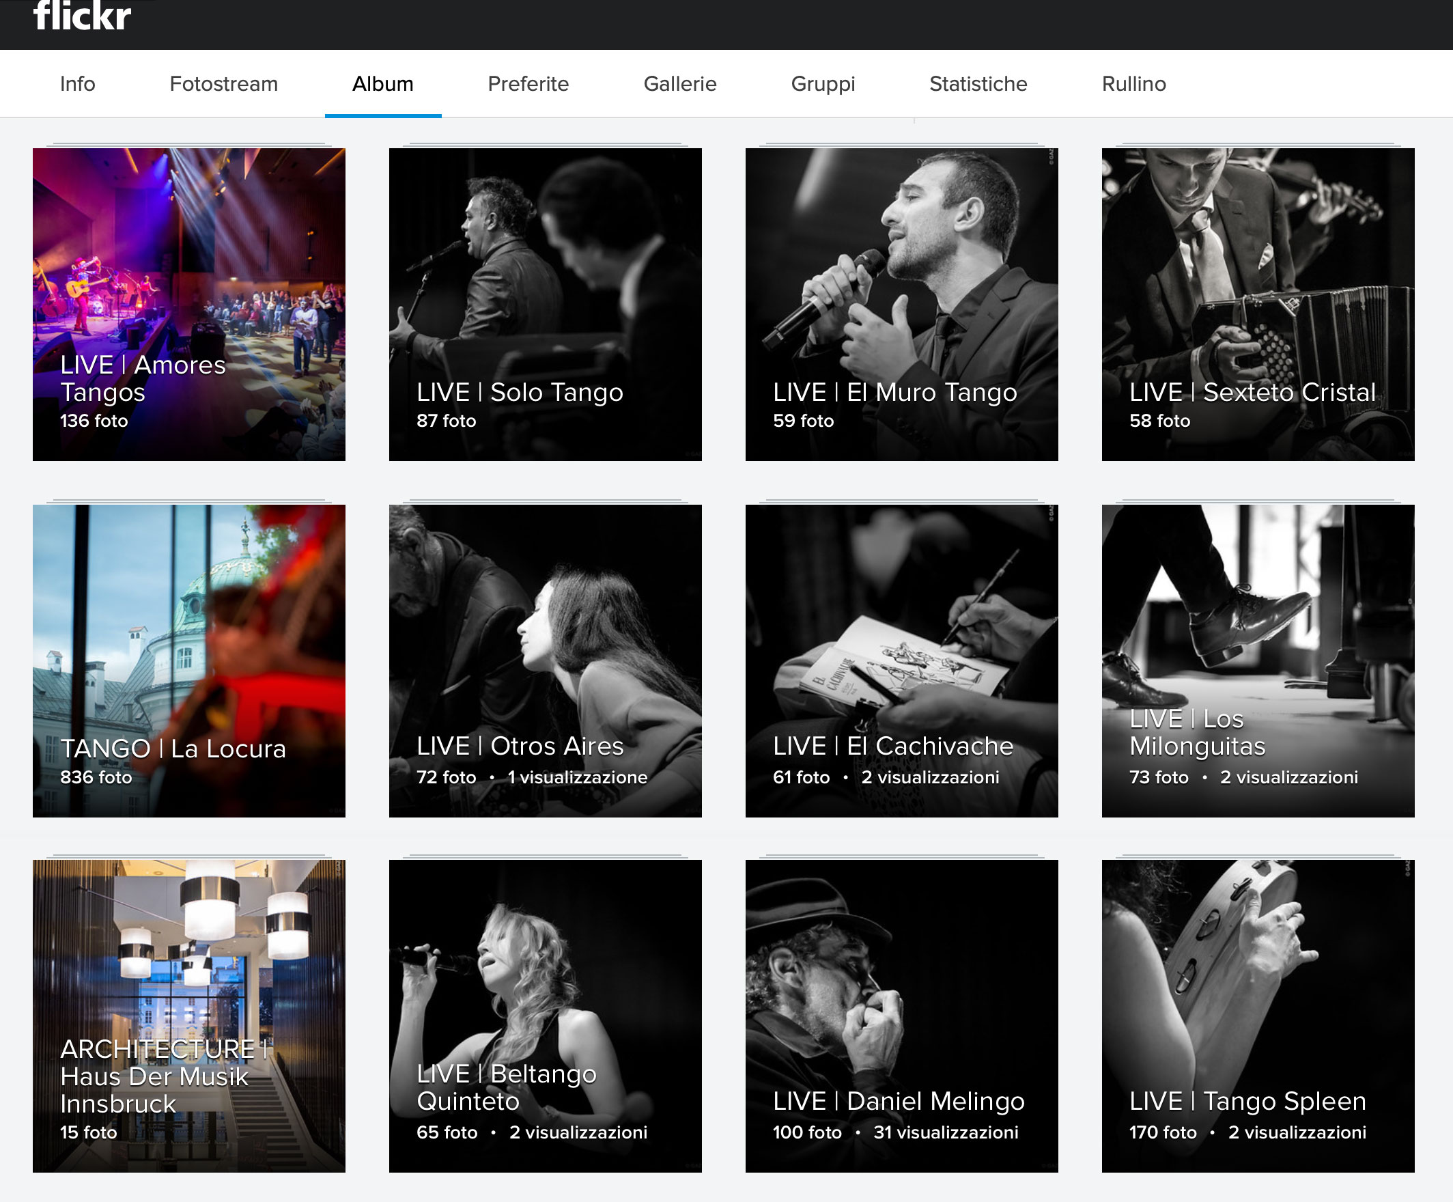Open the LIVE | El Muro Tango album
Screen dimensions: 1453x1202
pyautogui.click(x=901, y=305)
